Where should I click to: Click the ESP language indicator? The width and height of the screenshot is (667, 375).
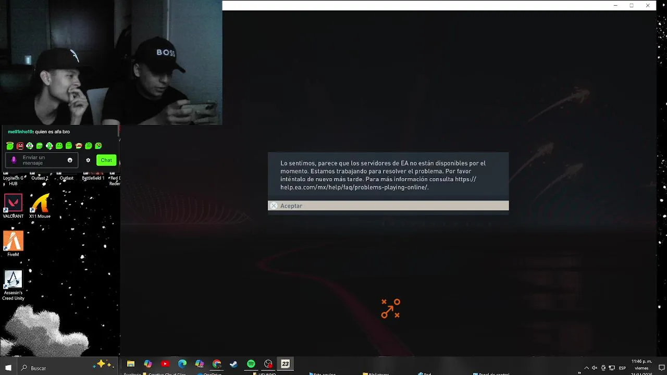pyautogui.click(x=622, y=368)
